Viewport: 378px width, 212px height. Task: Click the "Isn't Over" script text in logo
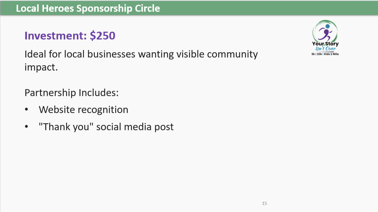pos(325,49)
